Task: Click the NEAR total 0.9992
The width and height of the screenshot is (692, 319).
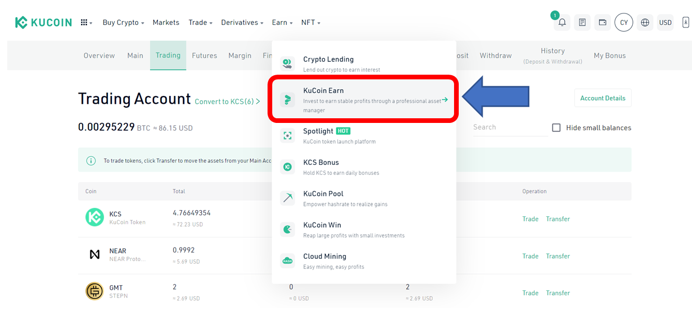Action: coord(183,250)
